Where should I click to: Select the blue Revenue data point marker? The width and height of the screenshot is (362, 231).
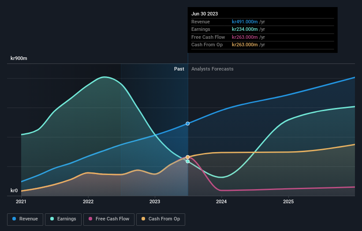click(x=188, y=124)
